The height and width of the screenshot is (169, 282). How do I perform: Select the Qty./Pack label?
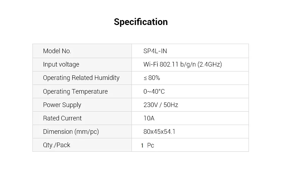click(x=56, y=145)
